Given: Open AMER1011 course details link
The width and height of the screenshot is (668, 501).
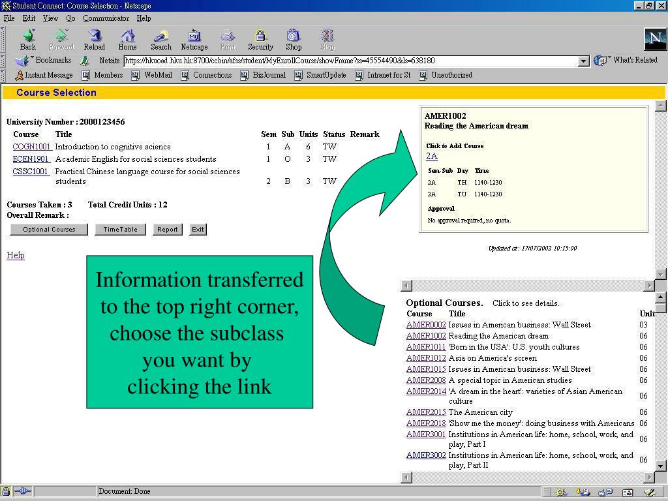Looking at the screenshot, I should pyautogui.click(x=426, y=347).
